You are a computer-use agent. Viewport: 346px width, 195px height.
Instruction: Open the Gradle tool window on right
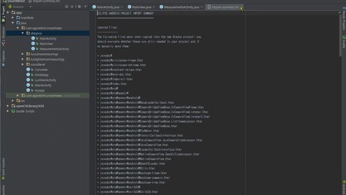point(344,42)
